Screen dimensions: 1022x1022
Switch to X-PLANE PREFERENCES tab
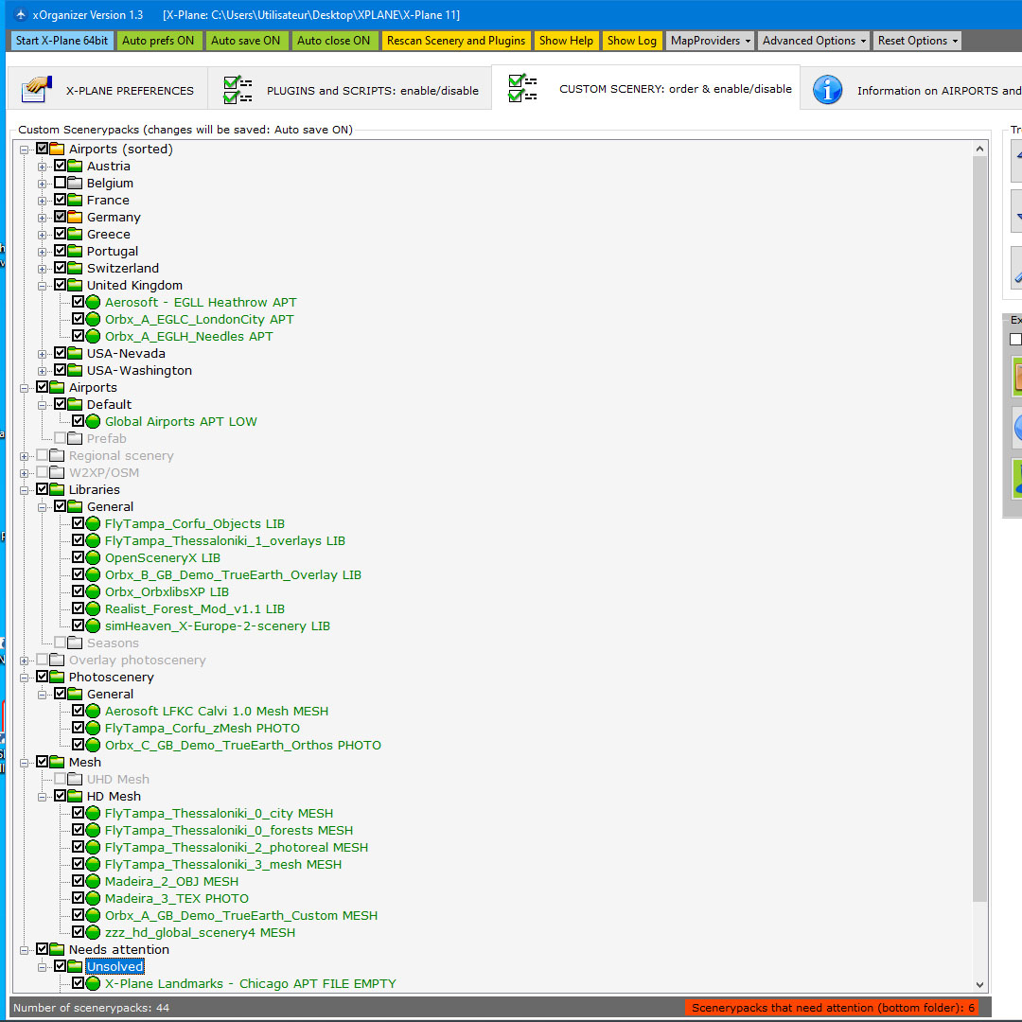click(108, 90)
